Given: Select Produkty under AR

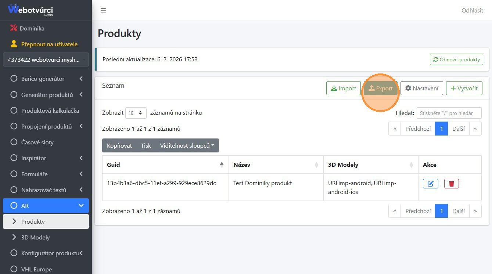Looking at the screenshot, I should click(46, 221).
